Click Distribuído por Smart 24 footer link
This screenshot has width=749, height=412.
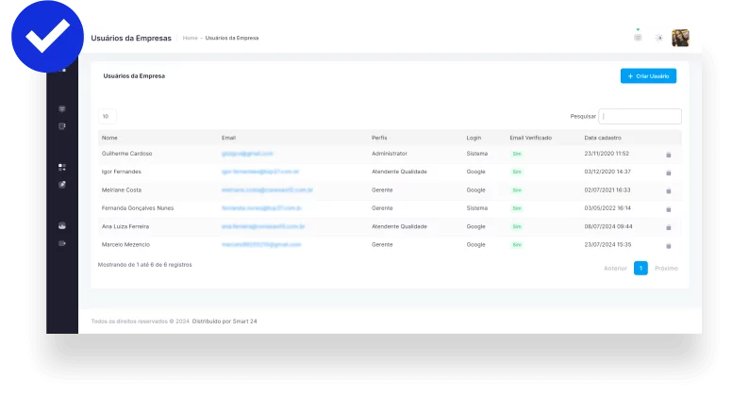(x=225, y=321)
